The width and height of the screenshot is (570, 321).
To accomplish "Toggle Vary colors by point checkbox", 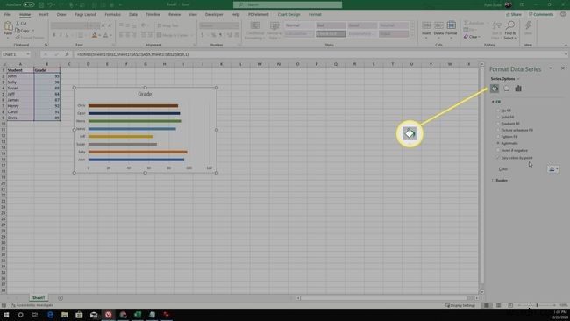I will point(498,158).
